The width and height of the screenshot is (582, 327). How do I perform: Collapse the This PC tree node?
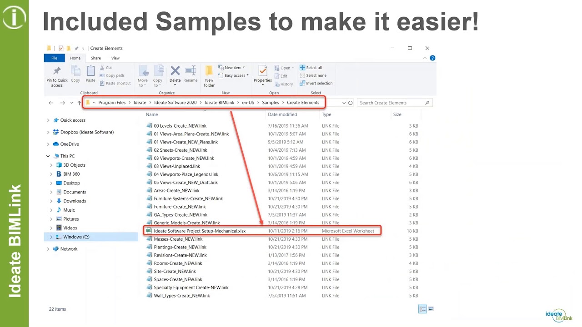click(48, 156)
